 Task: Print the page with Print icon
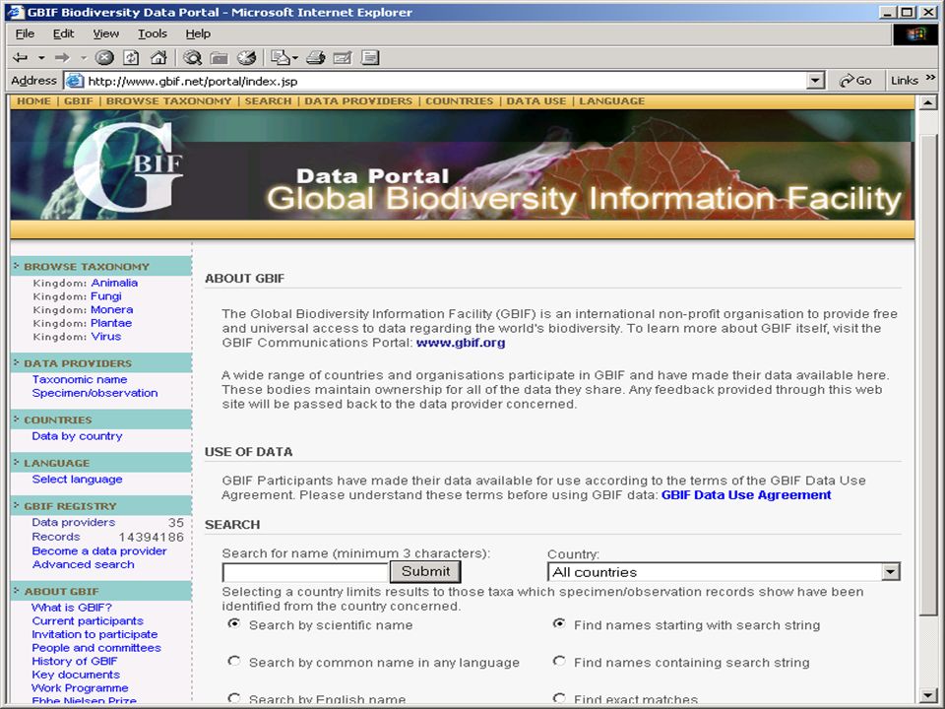pyautogui.click(x=316, y=58)
